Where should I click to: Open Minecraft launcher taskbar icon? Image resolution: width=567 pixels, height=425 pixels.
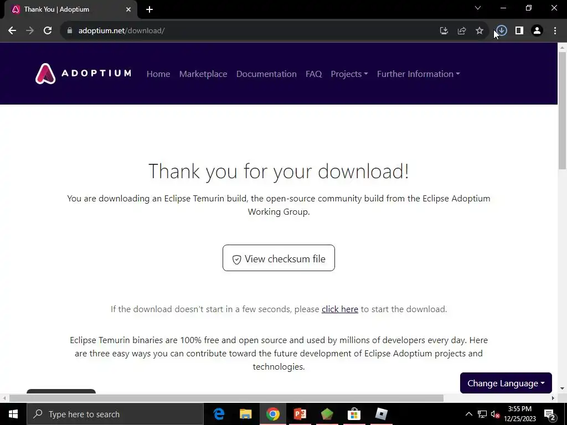coord(327,414)
